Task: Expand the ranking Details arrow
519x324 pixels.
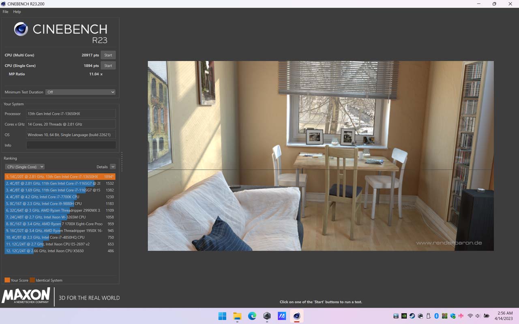Action: (x=113, y=167)
